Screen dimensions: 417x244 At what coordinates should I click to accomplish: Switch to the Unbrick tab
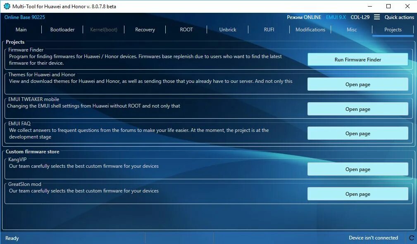(x=228, y=29)
